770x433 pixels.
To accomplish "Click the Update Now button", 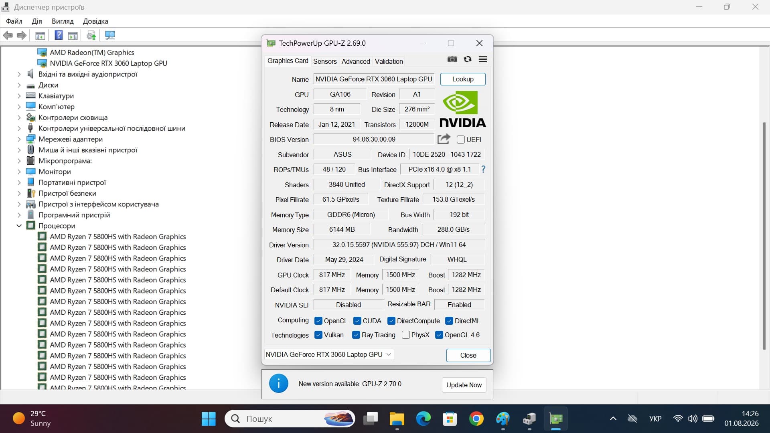I will coord(464,385).
